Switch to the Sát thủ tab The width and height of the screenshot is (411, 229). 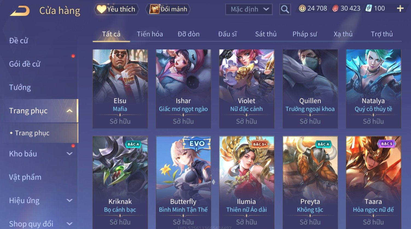click(x=266, y=34)
